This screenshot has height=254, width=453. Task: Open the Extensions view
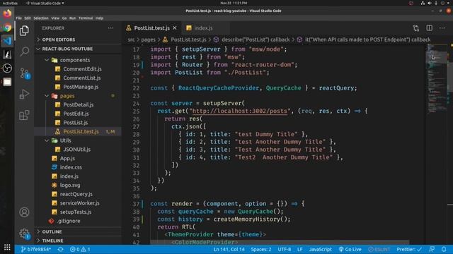(x=24, y=115)
